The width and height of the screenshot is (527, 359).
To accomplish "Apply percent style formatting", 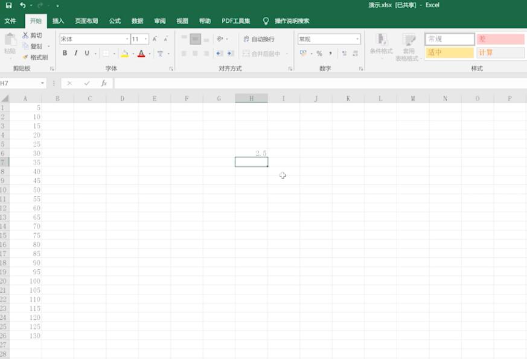I will [319, 54].
